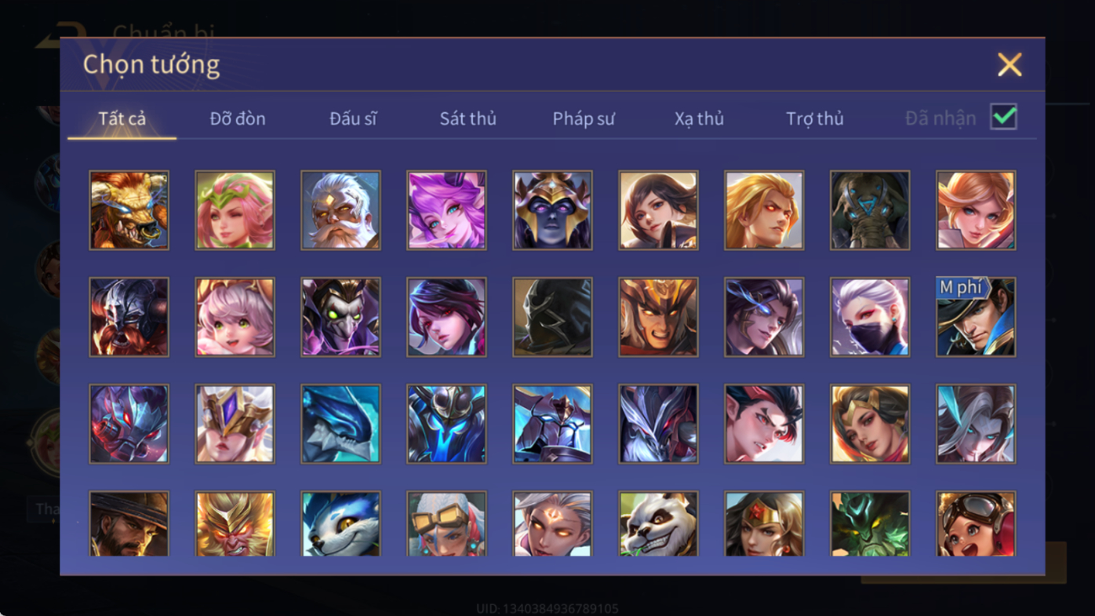Select the elephant-masked dark hero
This screenshot has height=616, width=1095.
[870, 210]
